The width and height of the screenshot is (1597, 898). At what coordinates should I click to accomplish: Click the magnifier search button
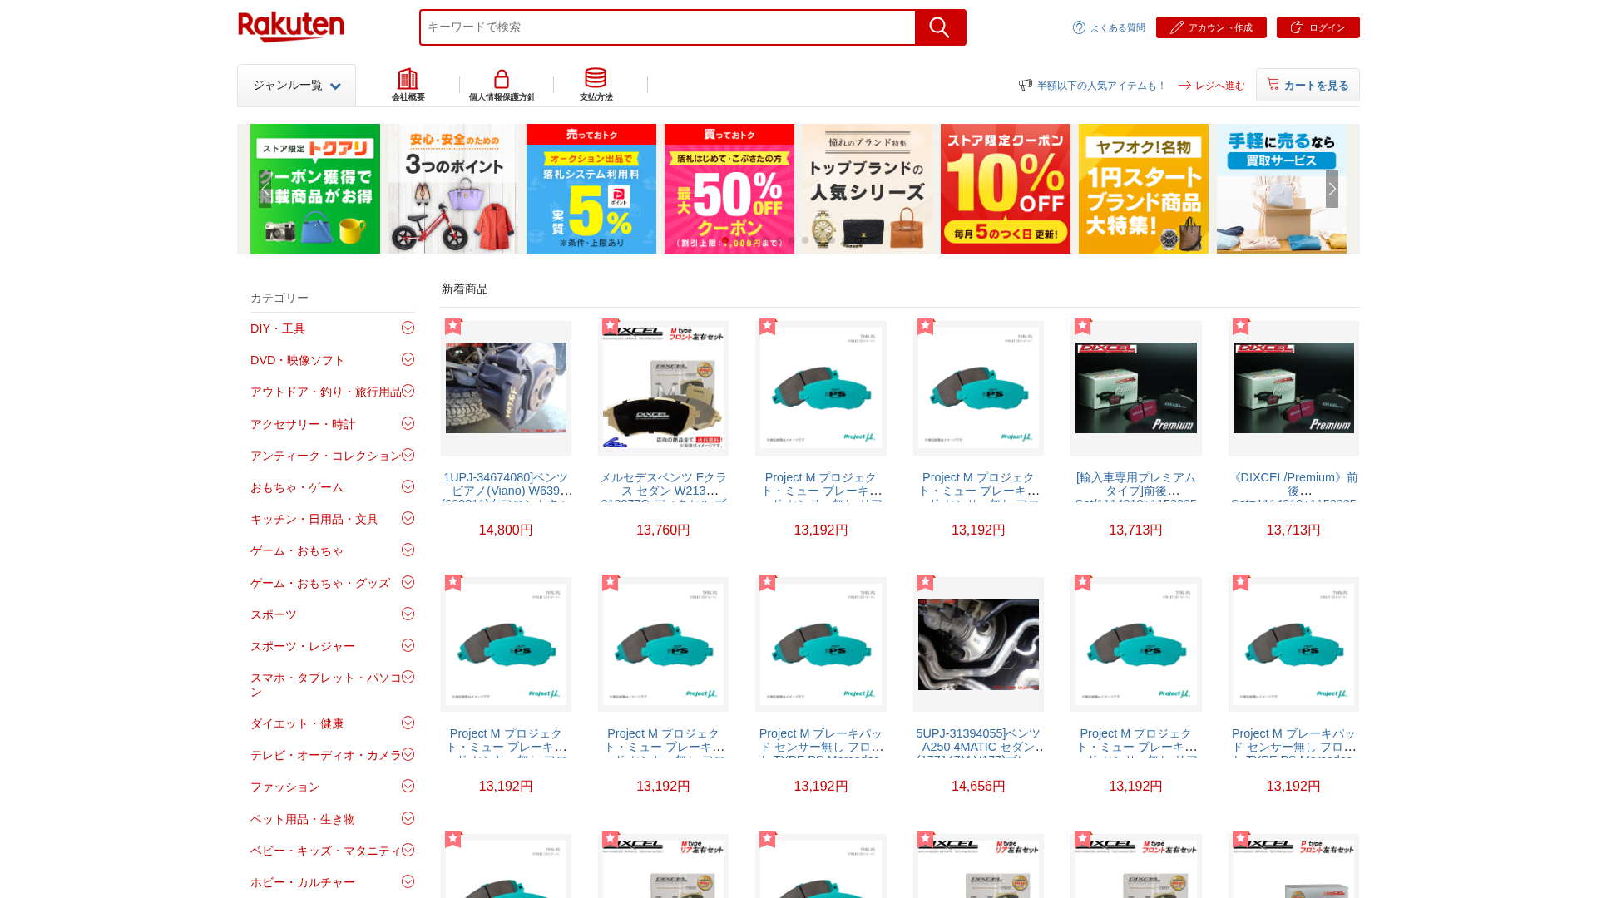pos(940,27)
